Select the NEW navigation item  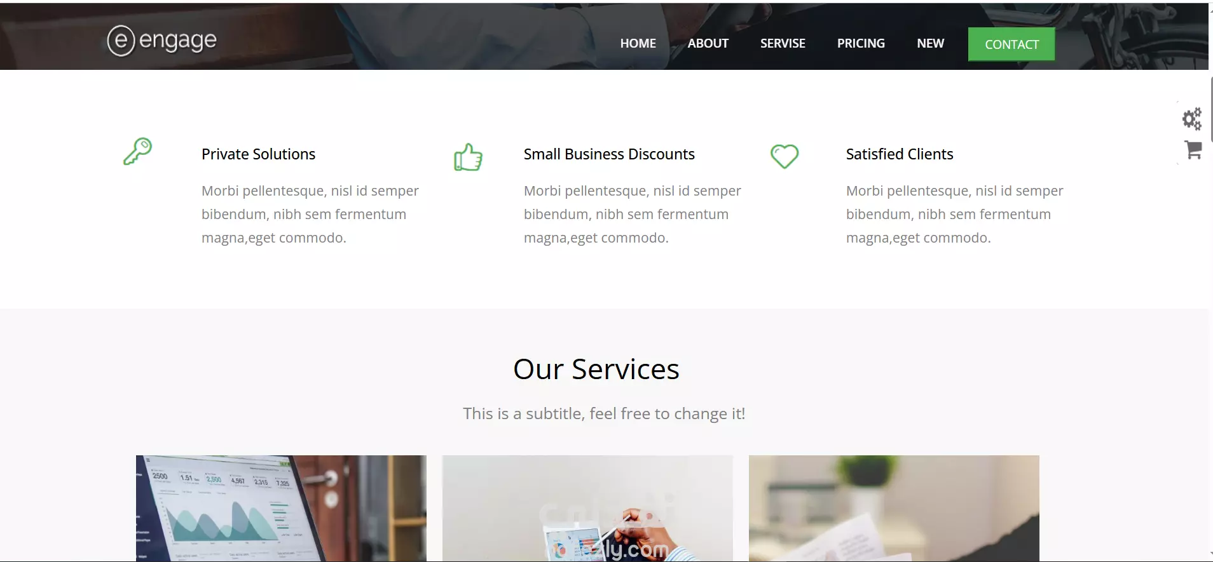tap(930, 43)
